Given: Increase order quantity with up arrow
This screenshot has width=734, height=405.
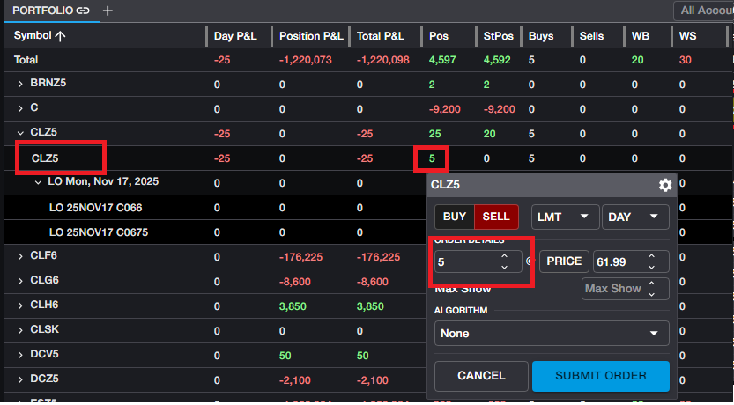Looking at the screenshot, I should click(504, 256).
